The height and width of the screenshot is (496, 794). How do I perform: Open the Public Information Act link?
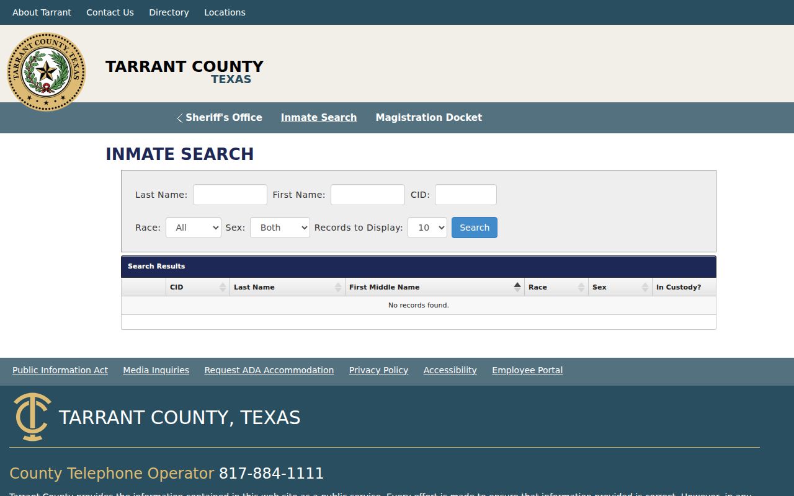(x=60, y=370)
